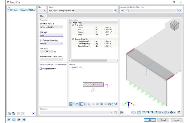Select the Main tab
The height and width of the screenshot is (123, 190).
(x=42, y=16)
